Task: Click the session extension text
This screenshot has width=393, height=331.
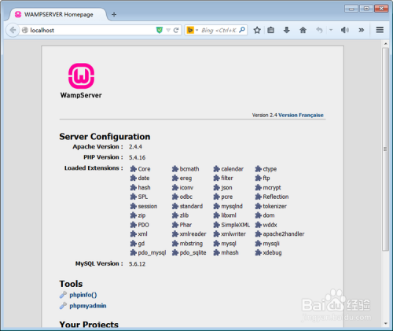Action: 148,206
